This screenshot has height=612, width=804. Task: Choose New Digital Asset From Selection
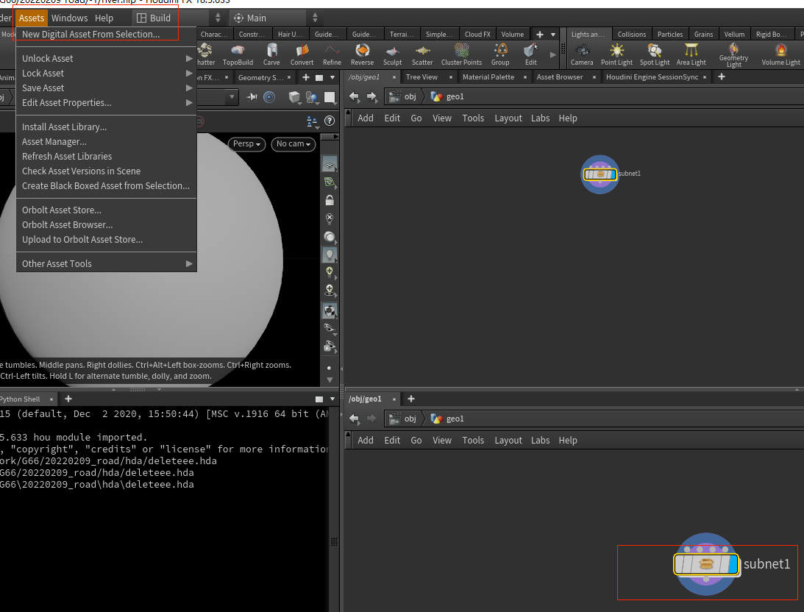[x=90, y=35]
